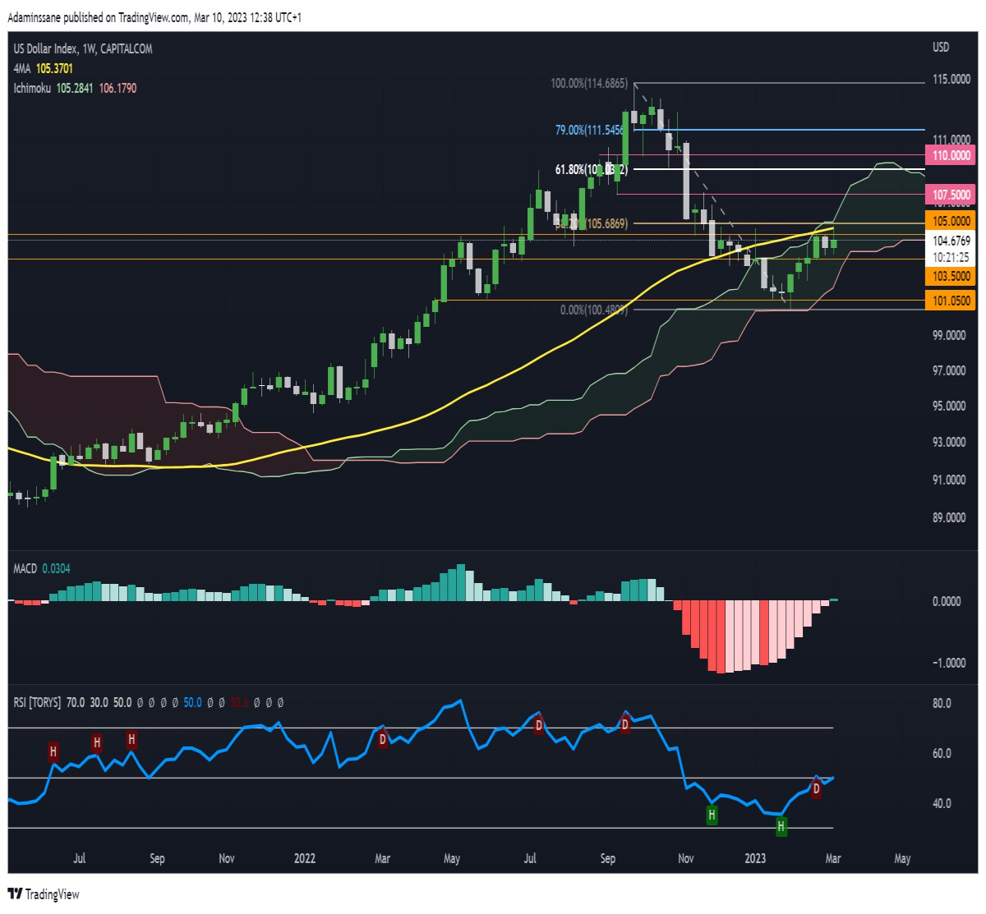
Task: Click the TradingView logo at bottom left
Action: click(44, 894)
